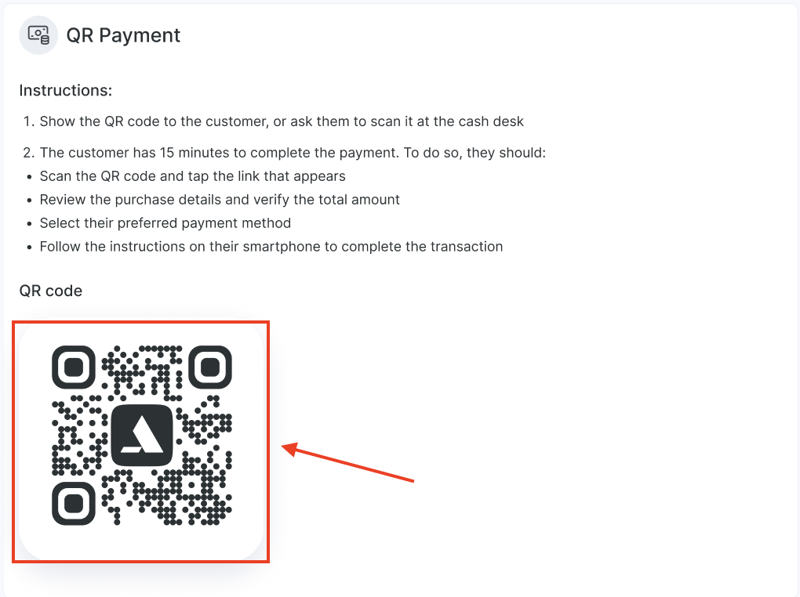Viewport: 800px width, 597px height.
Task: Click the center logo inside QR code
Action: coord(142,435)
